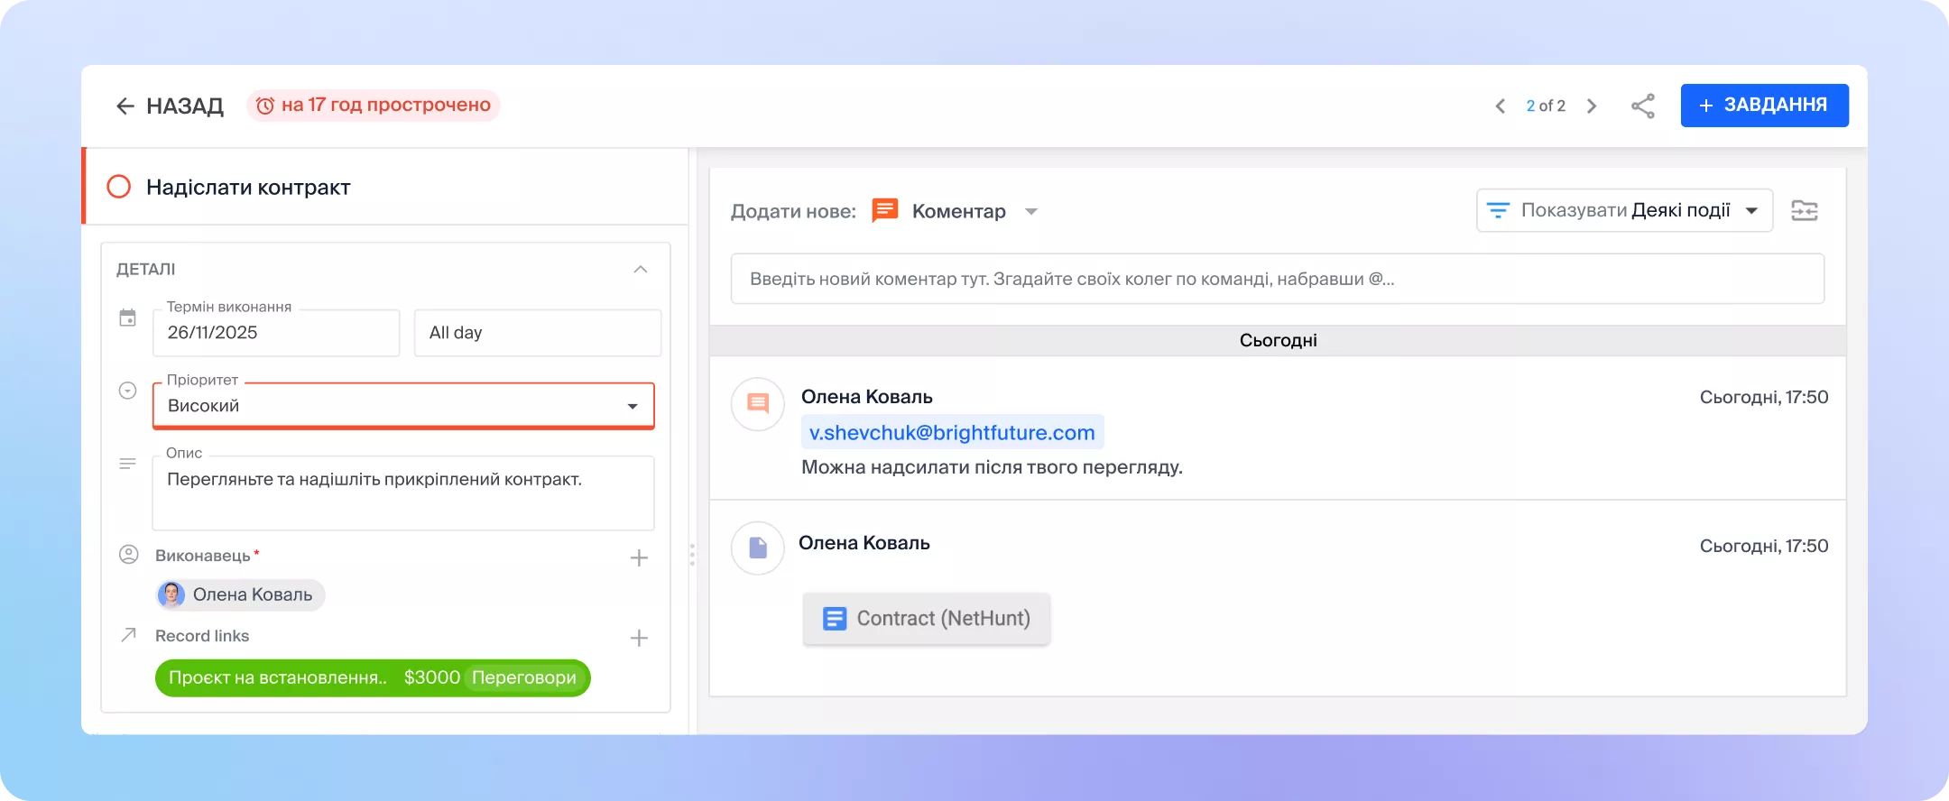Collapse the ДЕТАЛІ section
This screenshot has width=1949, height=801.
coord(641,269)
